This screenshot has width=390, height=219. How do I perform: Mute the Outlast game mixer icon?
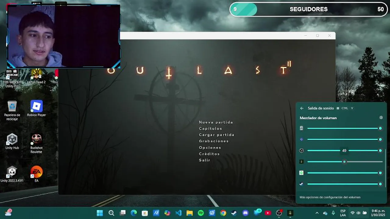click(x=301, y=162)
